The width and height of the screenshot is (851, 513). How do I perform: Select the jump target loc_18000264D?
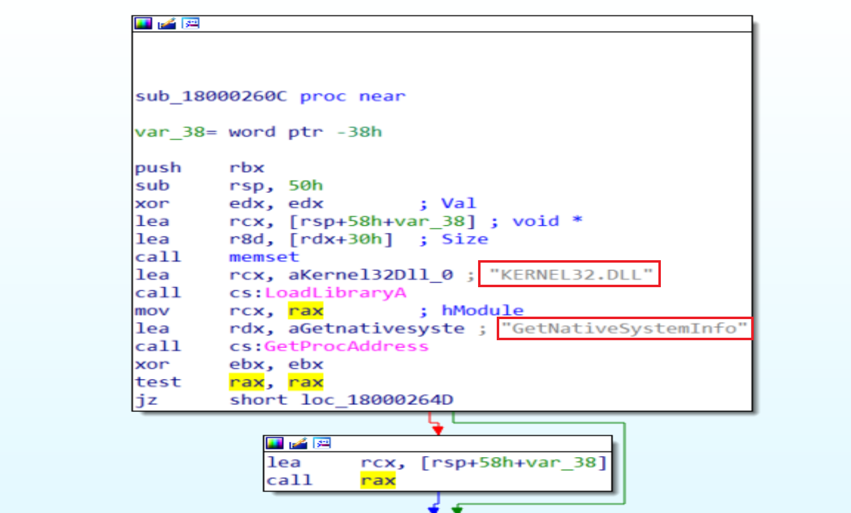377,400
